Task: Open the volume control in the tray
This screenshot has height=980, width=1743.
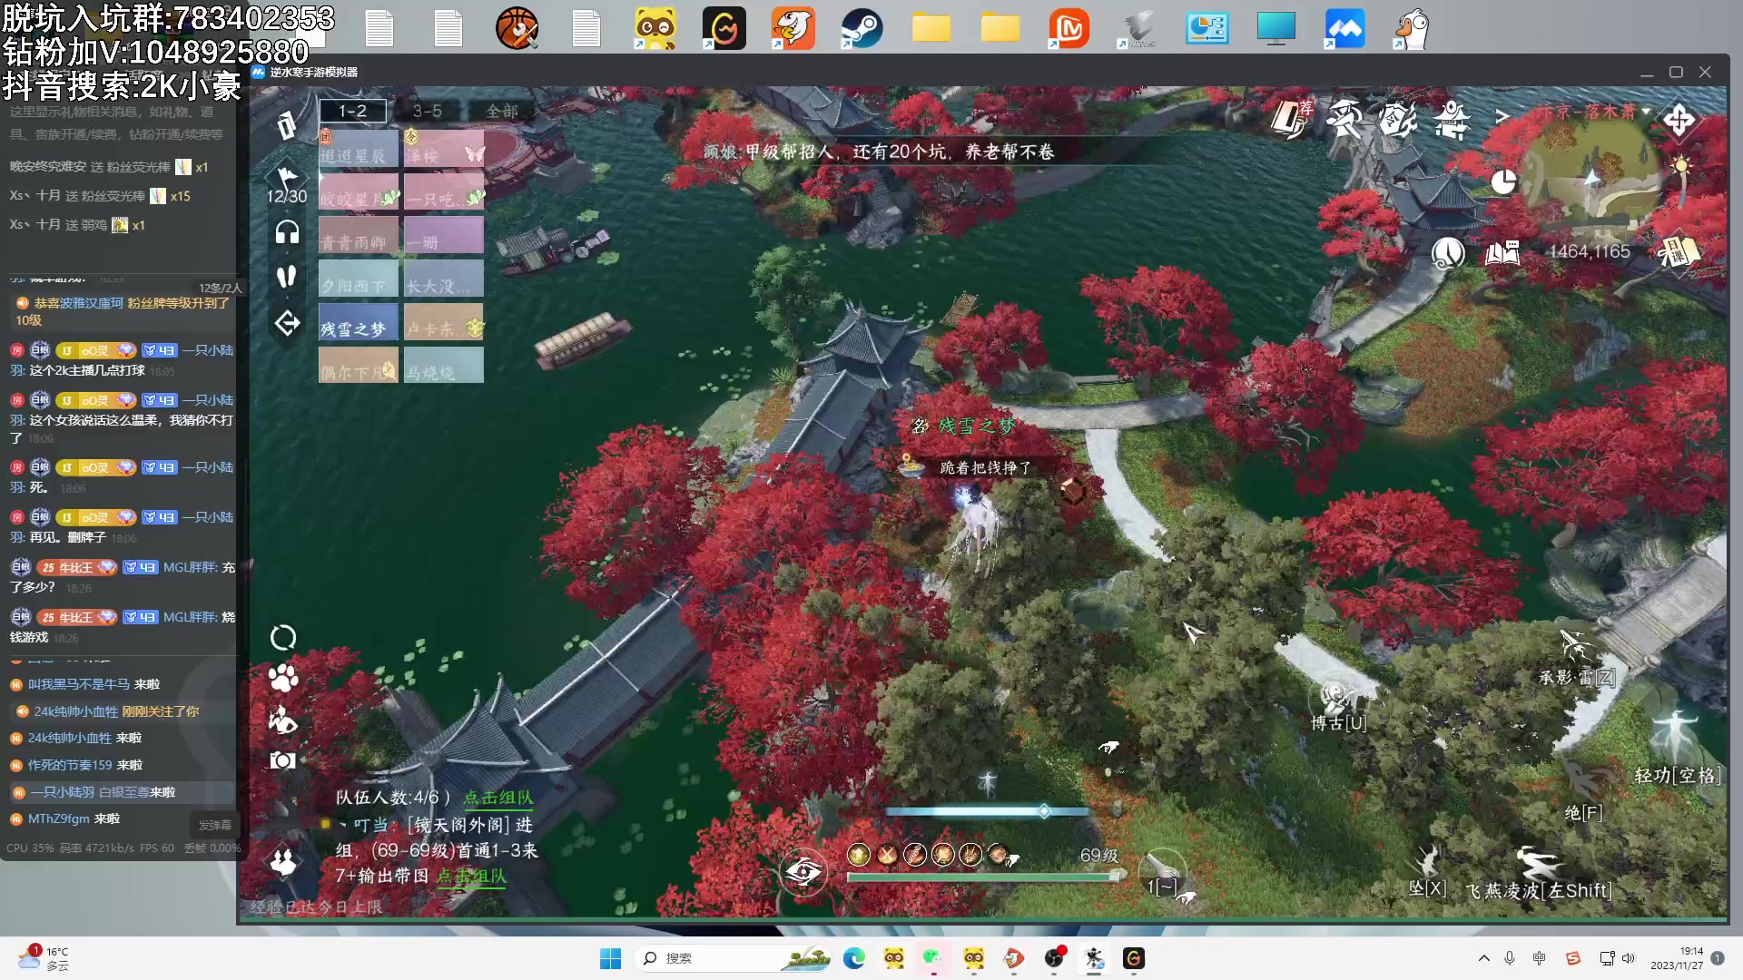Action: tap(1628, 958)
